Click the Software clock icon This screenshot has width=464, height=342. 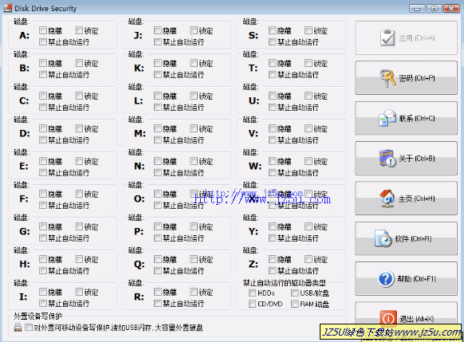383,238
